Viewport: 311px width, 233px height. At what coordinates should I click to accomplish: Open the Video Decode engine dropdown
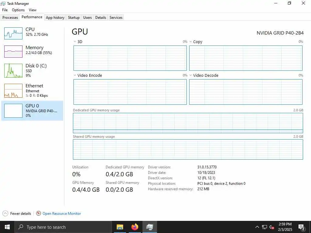[191, 75]
